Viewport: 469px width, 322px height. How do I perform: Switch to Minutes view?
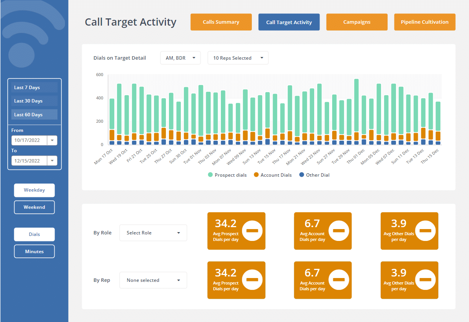(x=34, y=251)
